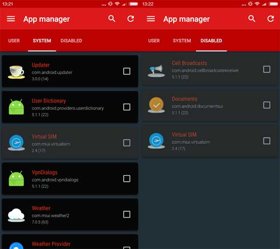Image resolution: width=280 pixels, height=249 pixels.
Task: Open hamburger menu in right App manager
Action: 151,19
